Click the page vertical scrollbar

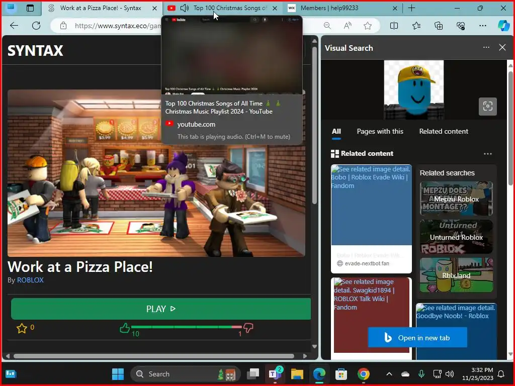(x=314, y=126)
